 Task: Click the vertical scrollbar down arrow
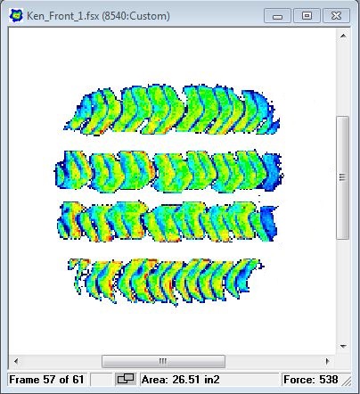(343, 347)
